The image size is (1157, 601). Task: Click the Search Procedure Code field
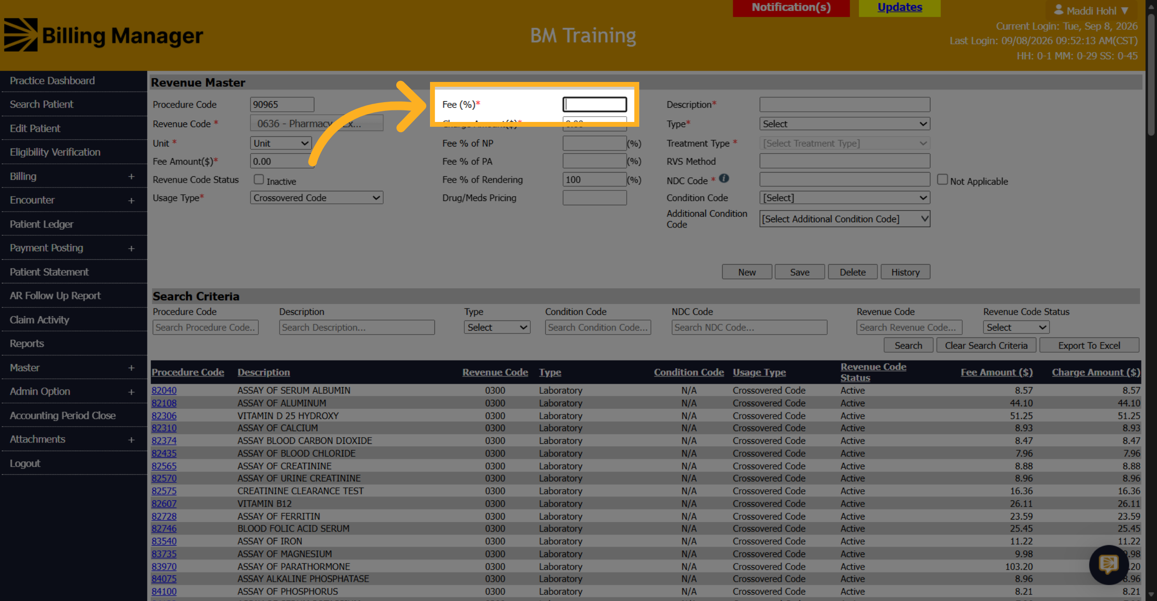205,327
